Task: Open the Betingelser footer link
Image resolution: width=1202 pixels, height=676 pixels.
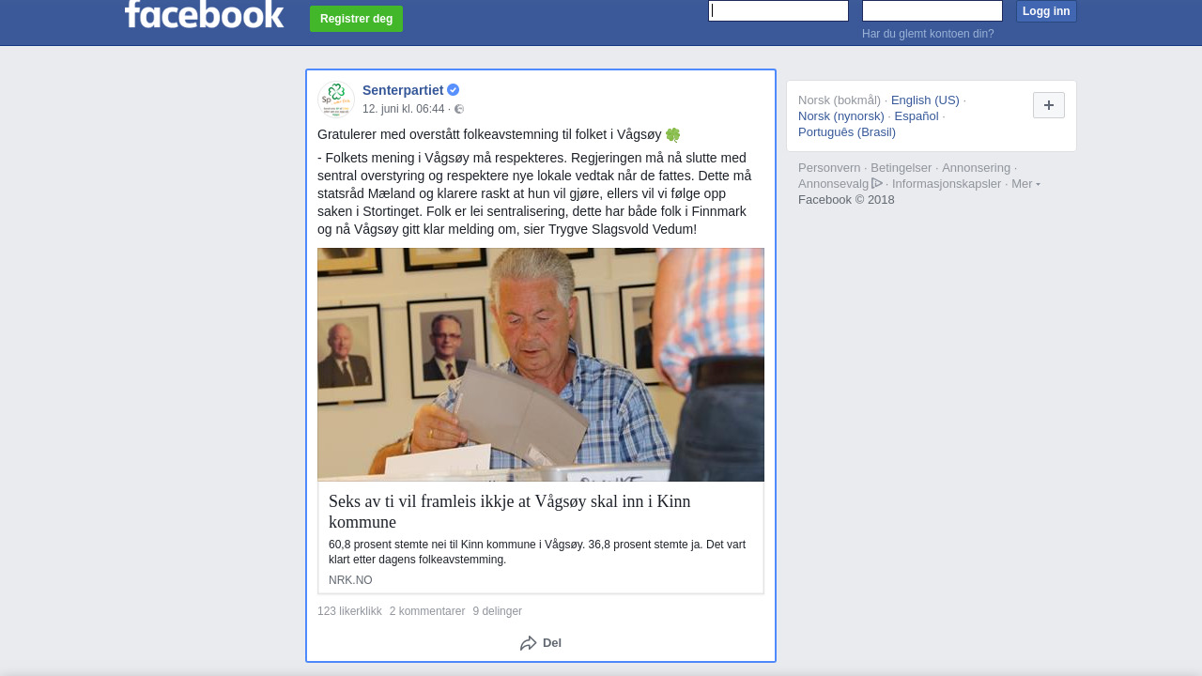Action: (901, 168)
